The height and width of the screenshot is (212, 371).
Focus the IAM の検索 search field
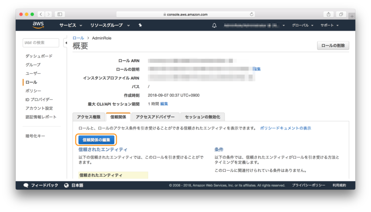pyautogui.click(x=41, y=43)
